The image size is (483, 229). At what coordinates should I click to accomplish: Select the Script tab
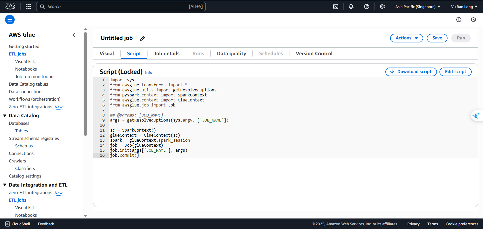tap(134, 53)
